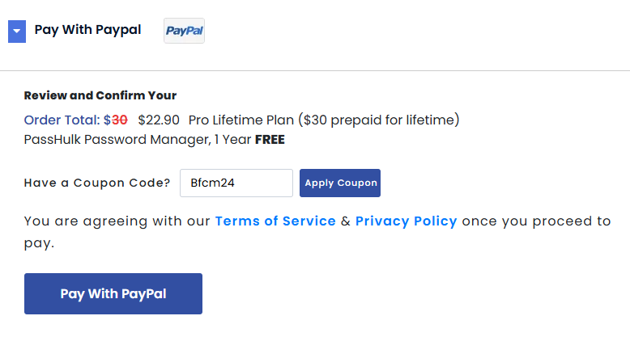Click the blue Pay With PayPal button
Viewport: 630px width, 337px height.
(x=113, y=293)
